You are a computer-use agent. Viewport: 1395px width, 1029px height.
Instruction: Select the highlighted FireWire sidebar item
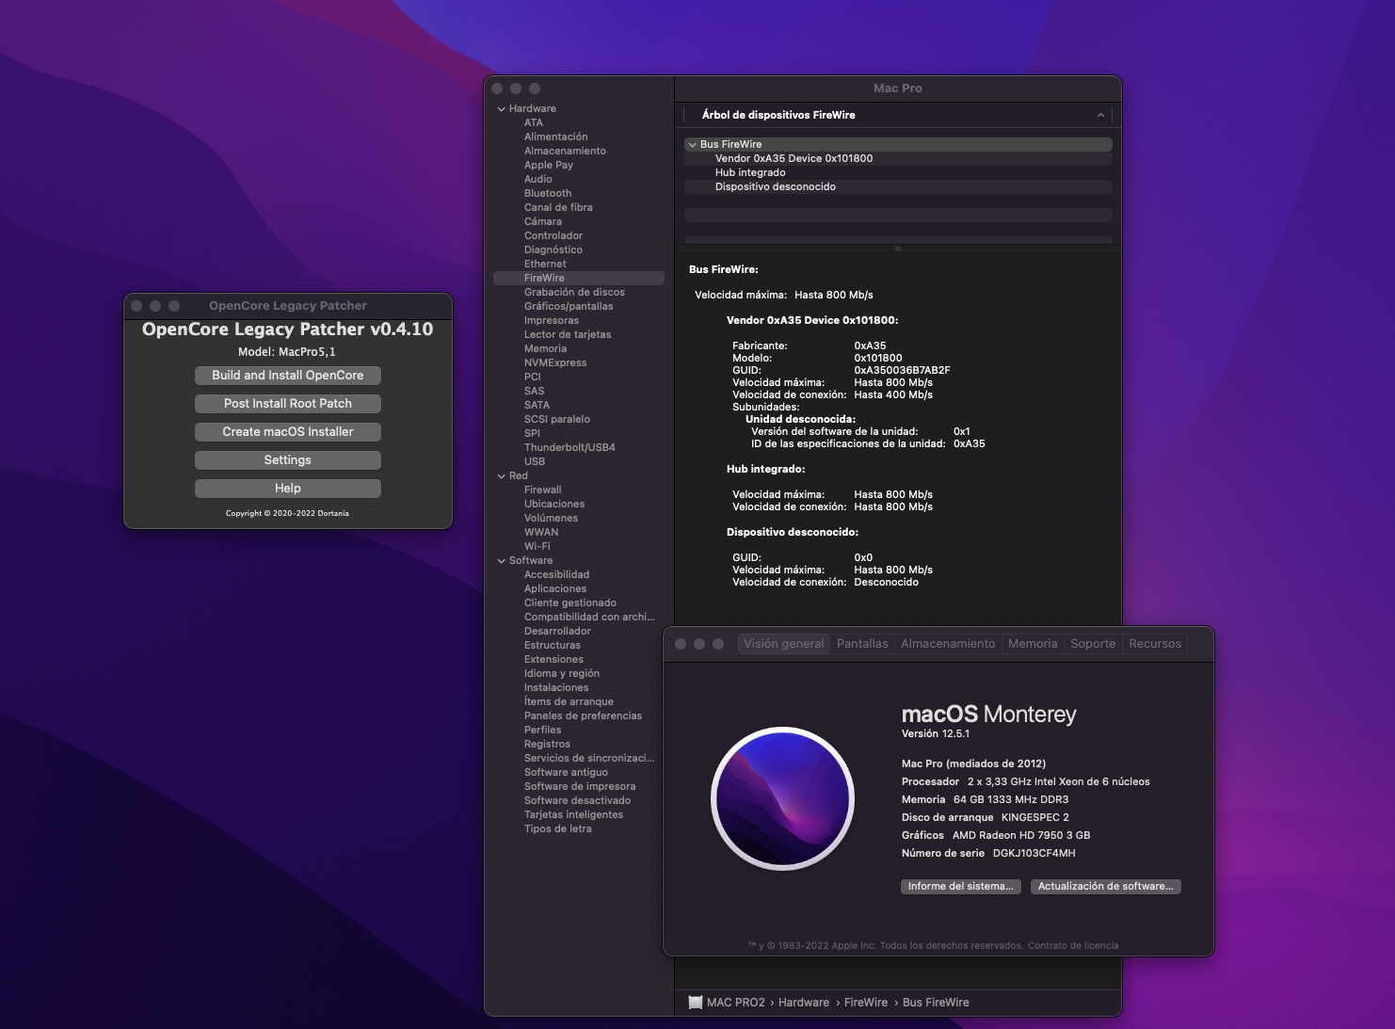[579, 279]
